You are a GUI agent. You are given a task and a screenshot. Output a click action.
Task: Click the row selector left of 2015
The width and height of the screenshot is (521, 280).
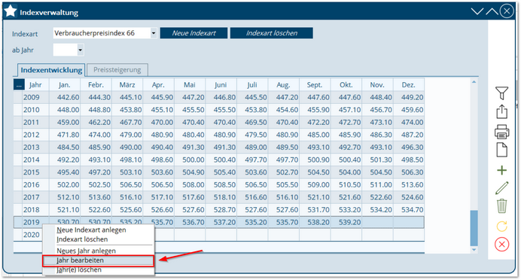17,172
